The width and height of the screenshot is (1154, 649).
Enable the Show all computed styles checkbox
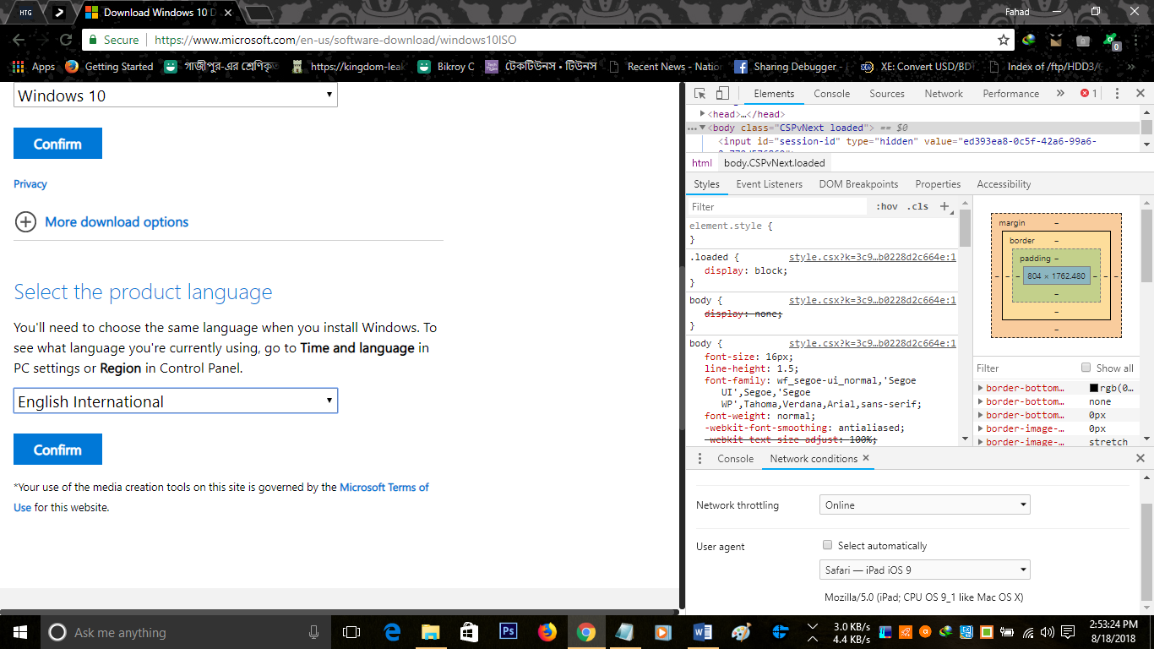pos(1086,368)
